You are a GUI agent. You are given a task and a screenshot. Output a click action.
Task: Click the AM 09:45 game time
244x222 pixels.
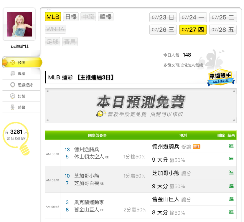point(52,207)
